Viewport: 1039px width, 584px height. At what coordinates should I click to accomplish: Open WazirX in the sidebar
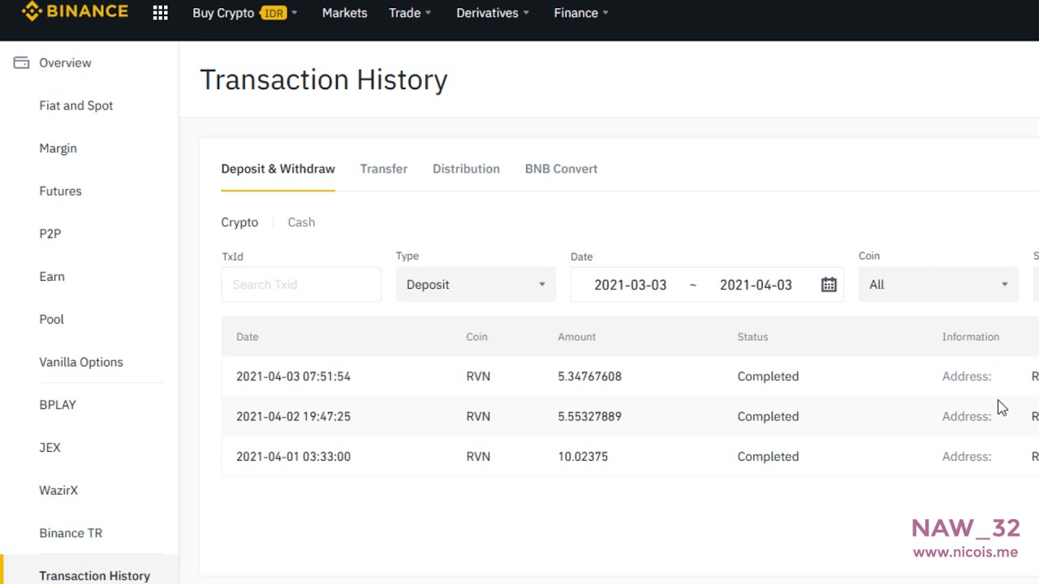(x=58, y=491)
